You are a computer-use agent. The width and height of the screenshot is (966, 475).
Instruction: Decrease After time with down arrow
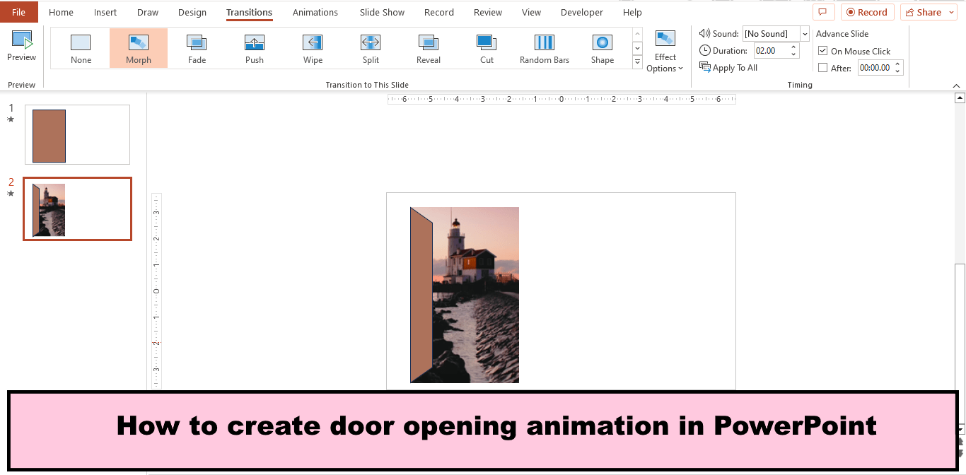point(898,71)
